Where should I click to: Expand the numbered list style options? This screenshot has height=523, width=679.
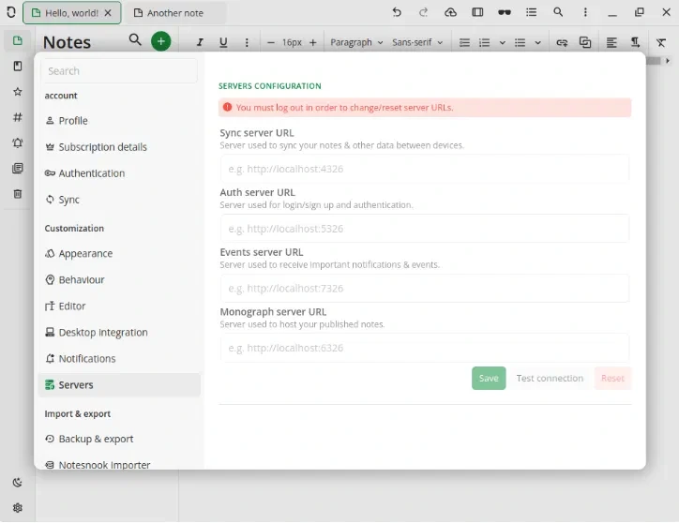[x=502, y=43]
